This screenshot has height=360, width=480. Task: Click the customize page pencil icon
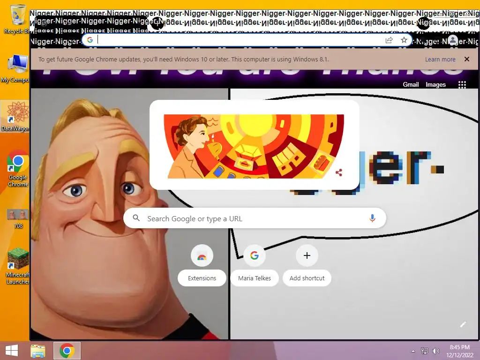(x=463, y=324)
